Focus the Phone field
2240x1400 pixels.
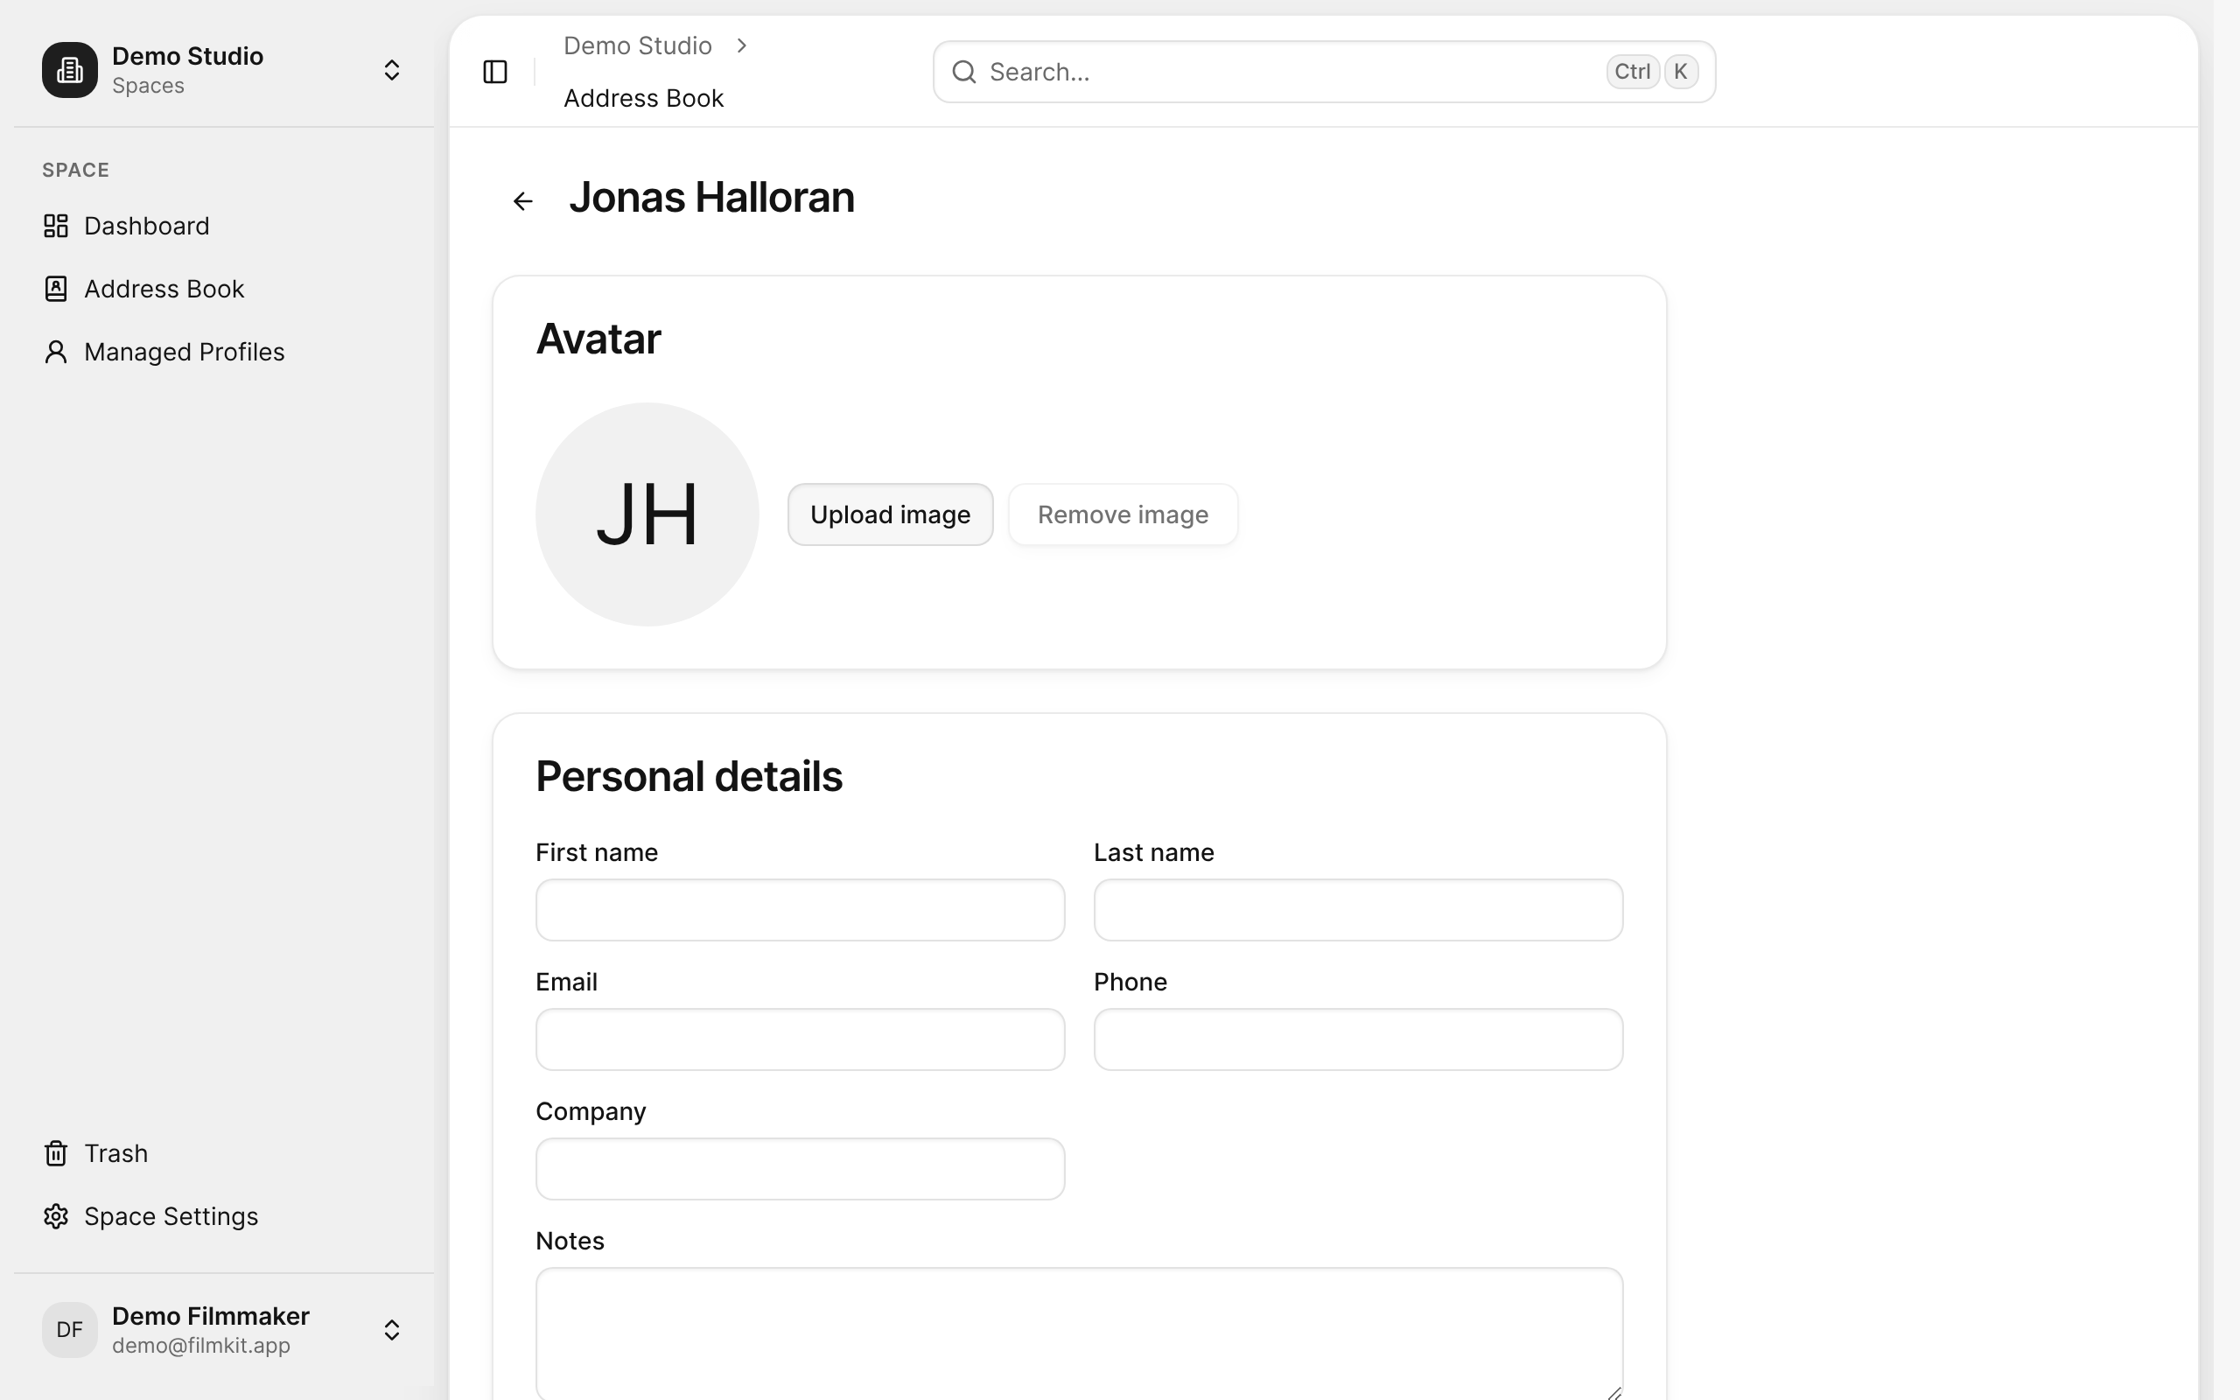[x=1358, y=1039]
